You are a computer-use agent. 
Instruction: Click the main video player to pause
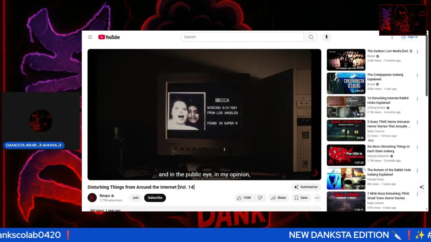pos(204,115)
